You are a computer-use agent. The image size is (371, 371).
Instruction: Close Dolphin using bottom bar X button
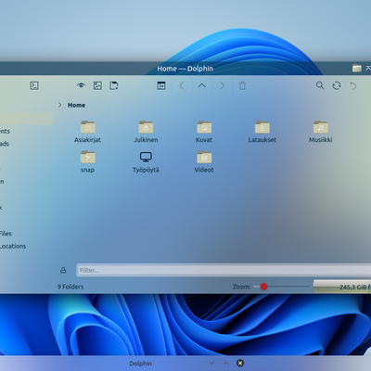coord(240,363)
